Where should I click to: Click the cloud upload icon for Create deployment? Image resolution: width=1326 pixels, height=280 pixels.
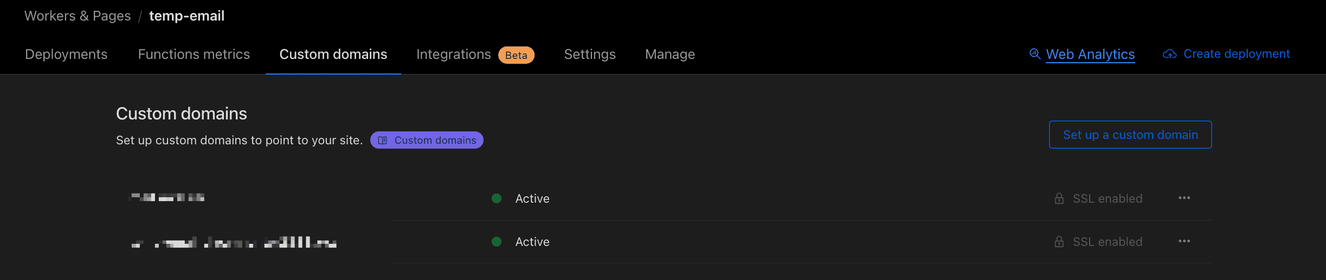(1170, 54)
